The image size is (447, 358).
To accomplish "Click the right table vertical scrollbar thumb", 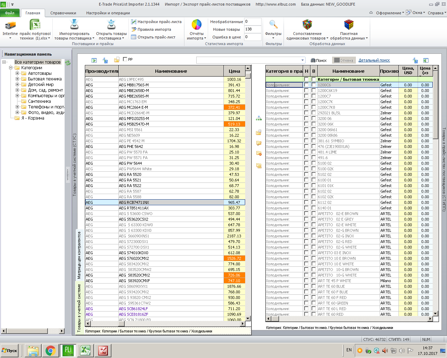I will (435, 105).
